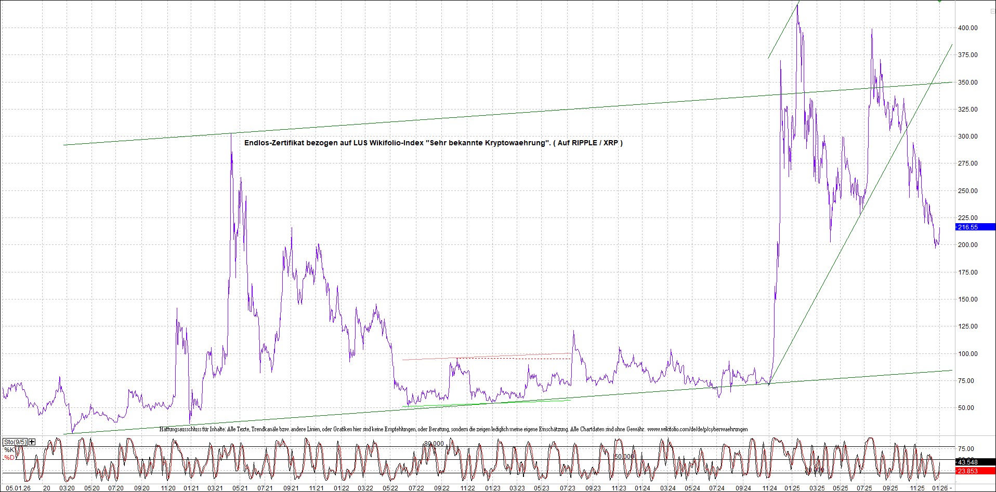Click the 80.000 stochastic level label
This screenshot has width=996, height=492.
pos(434,444)
